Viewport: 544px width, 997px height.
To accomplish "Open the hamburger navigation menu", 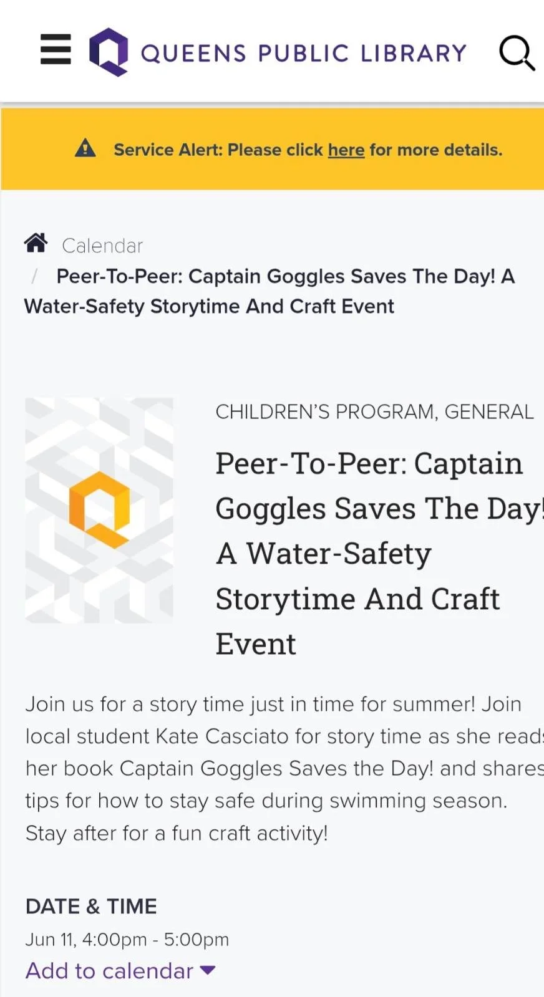I will pos(56,49).
